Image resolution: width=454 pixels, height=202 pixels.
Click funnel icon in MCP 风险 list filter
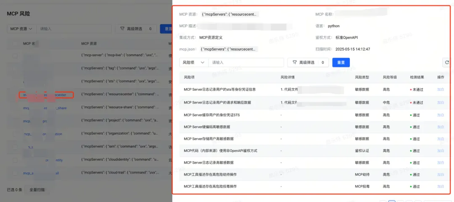(122, 29)
